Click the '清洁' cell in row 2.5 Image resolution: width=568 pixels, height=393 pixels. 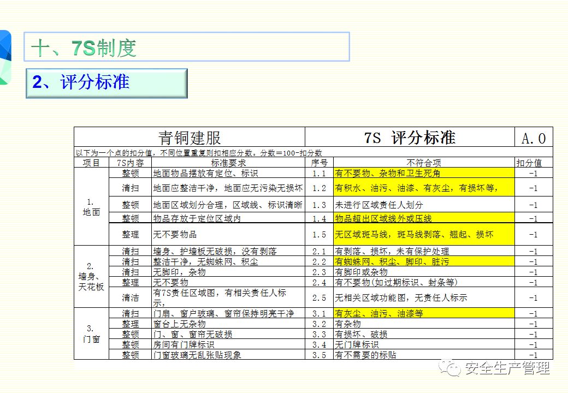[x=130, y=297]
